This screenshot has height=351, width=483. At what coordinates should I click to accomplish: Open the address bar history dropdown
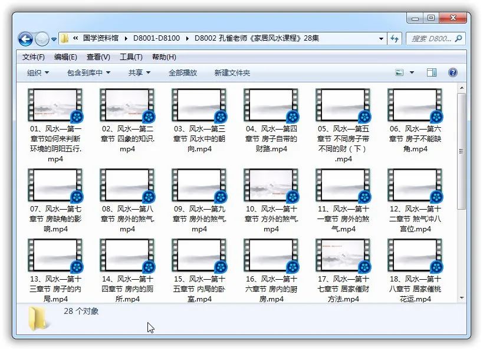pyautogui.click(x=381, y=39)
